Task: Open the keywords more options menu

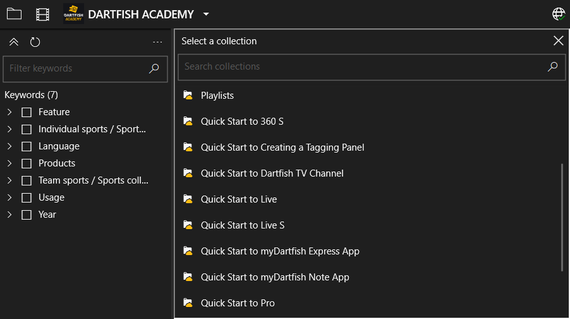Action: point(157,42)
